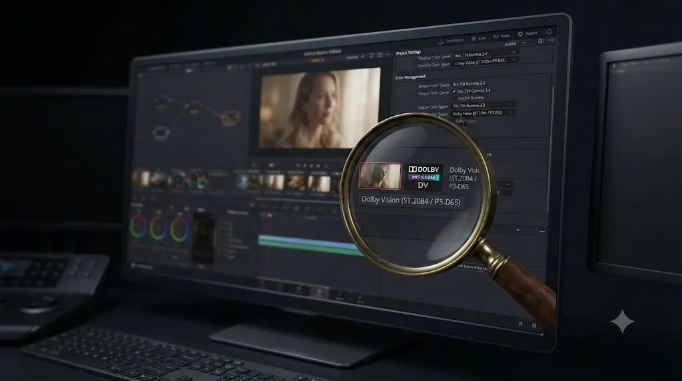Open the Output Color Space Gamma 2.2 dropdown

pyautogui.click(x=484, y=105)
